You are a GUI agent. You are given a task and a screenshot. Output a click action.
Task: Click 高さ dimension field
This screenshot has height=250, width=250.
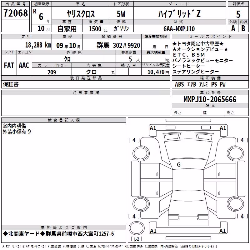click(x=237, y=112)
